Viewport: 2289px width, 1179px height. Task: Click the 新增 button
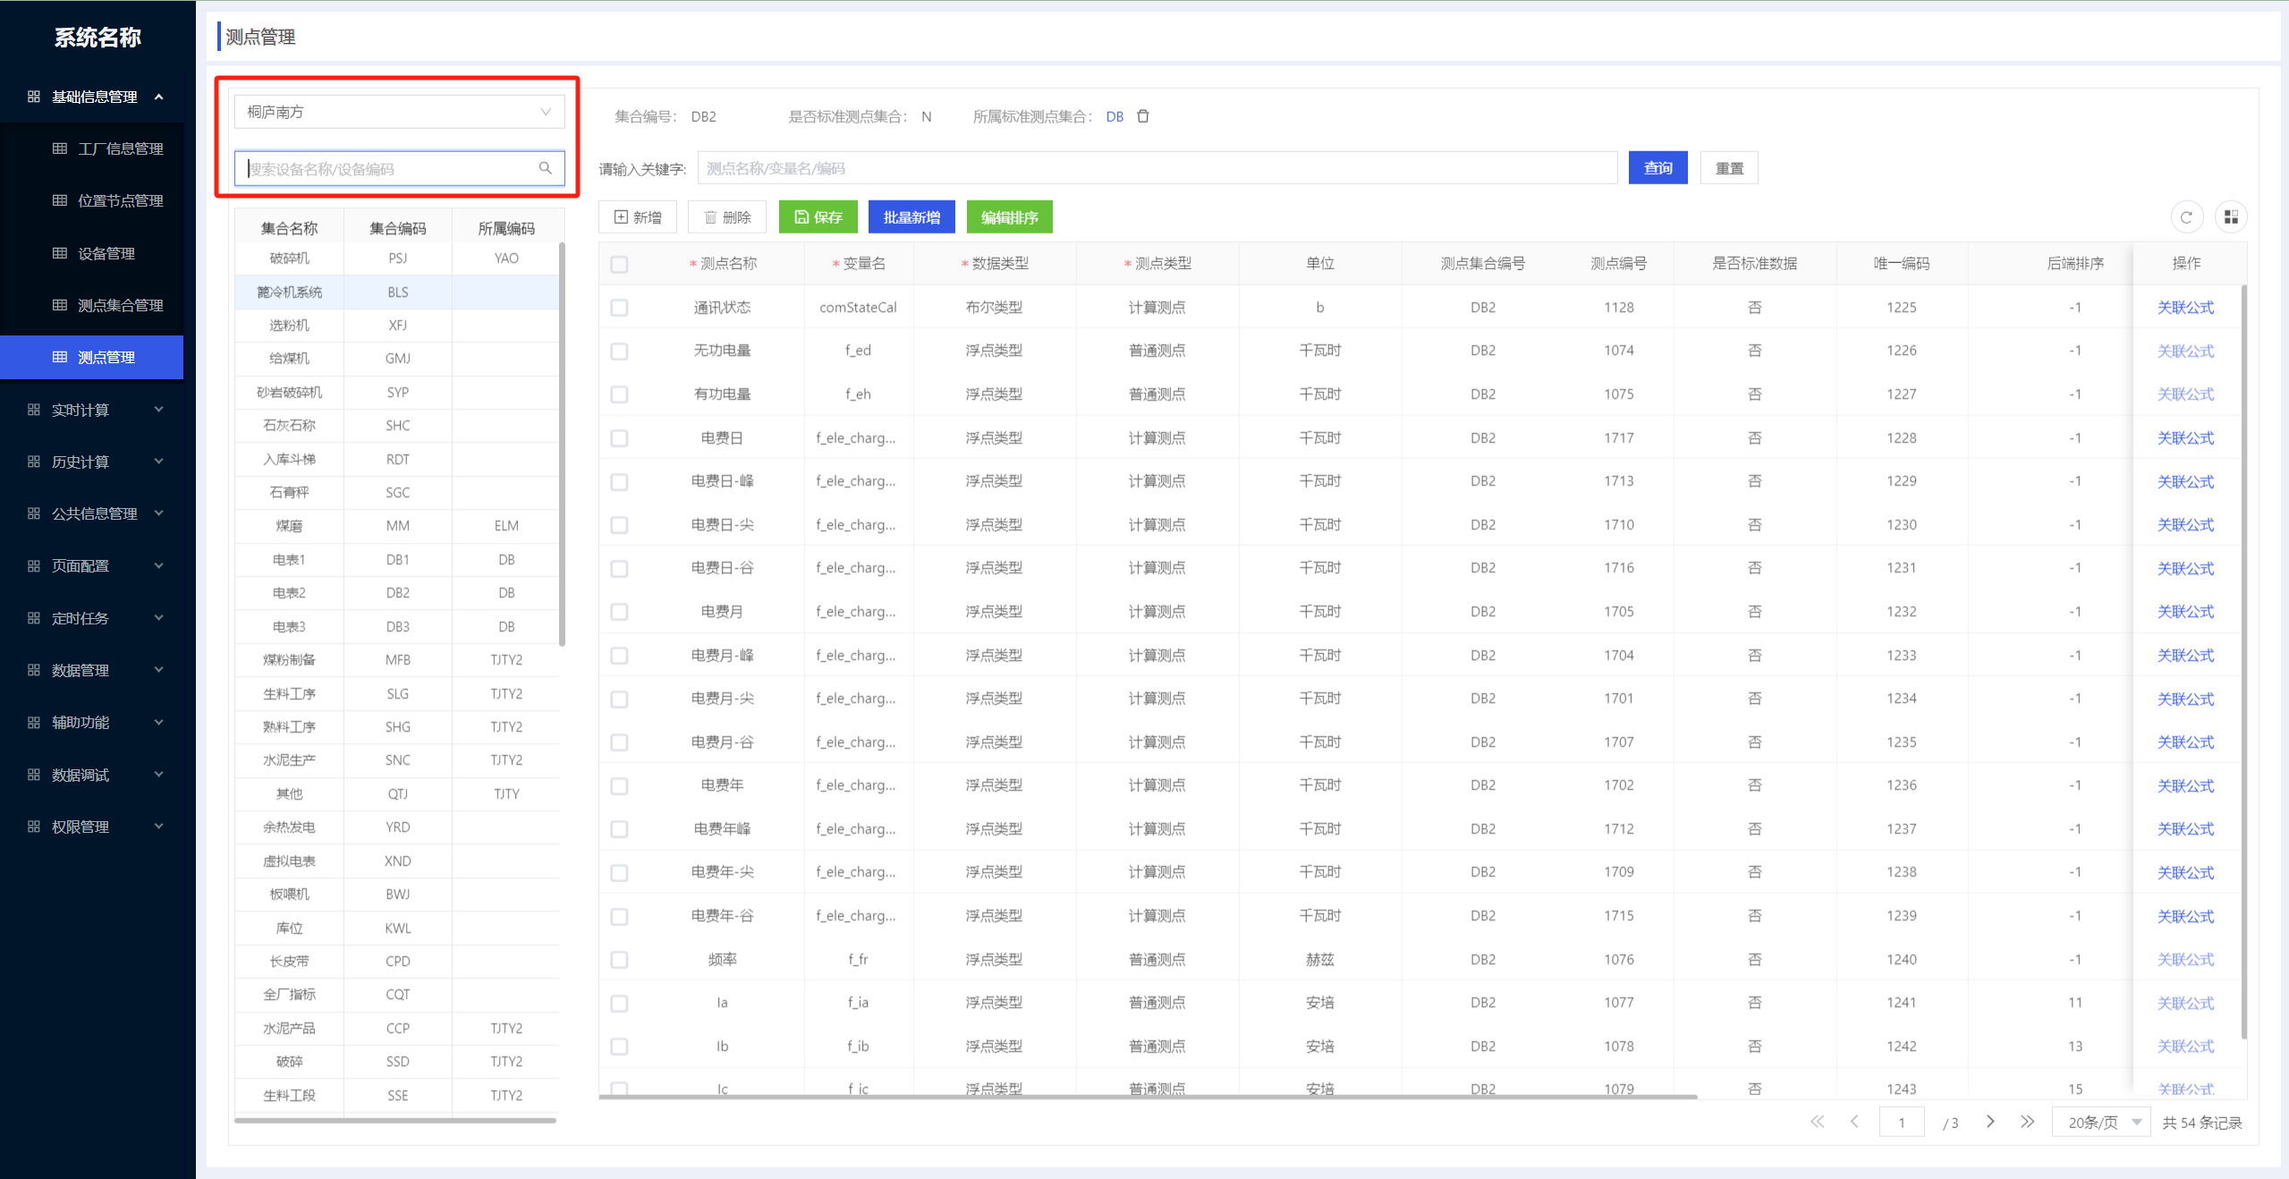click(638, 217)
